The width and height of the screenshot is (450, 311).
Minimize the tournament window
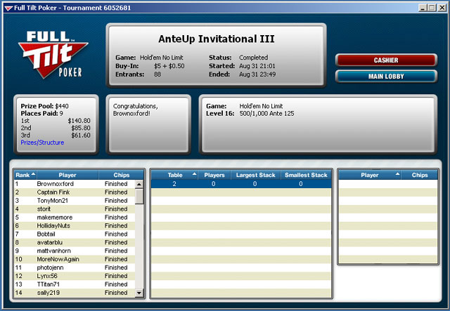tap(423, 8)
